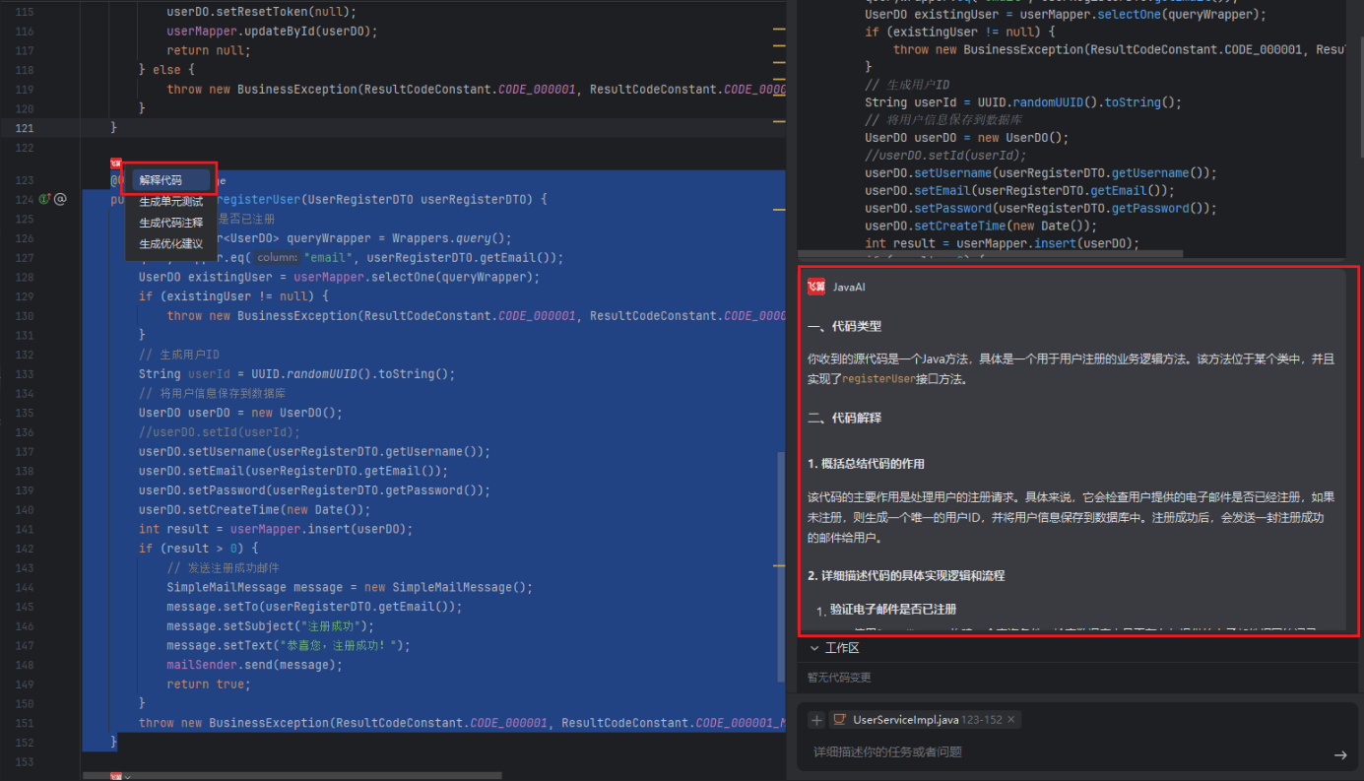
Task: Click the userMapper.updateById(userDO) line
Action: point(272,31)
